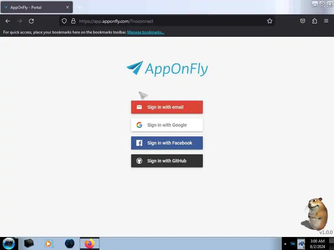Open a new tab with the plus button
The height and width of the screenshot is (250, 334).
80,7
